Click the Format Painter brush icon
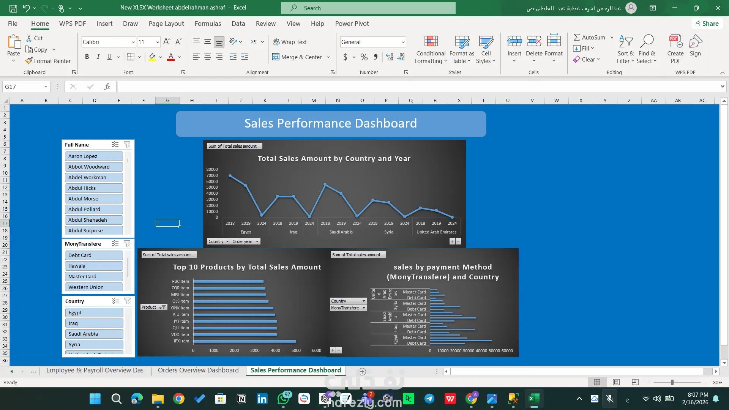 29,61
